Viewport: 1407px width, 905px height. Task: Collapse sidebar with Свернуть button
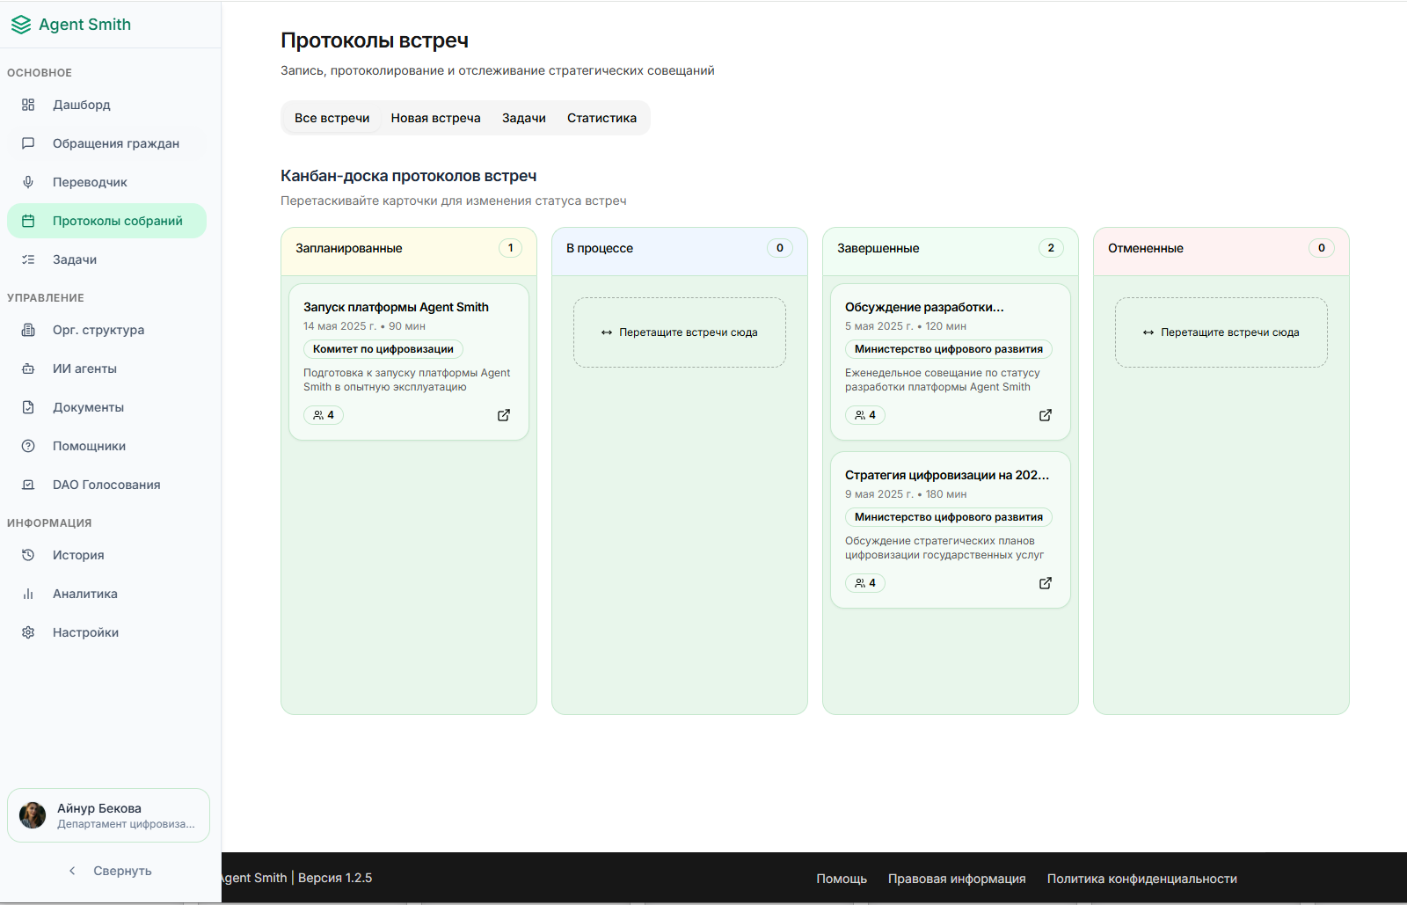(111, 871)
